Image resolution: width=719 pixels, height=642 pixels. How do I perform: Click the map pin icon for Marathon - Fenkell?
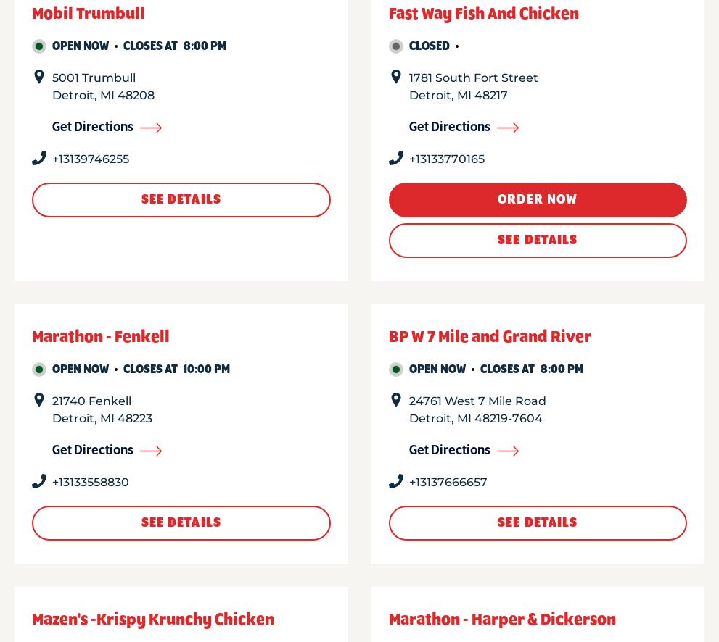pos(39,400)
